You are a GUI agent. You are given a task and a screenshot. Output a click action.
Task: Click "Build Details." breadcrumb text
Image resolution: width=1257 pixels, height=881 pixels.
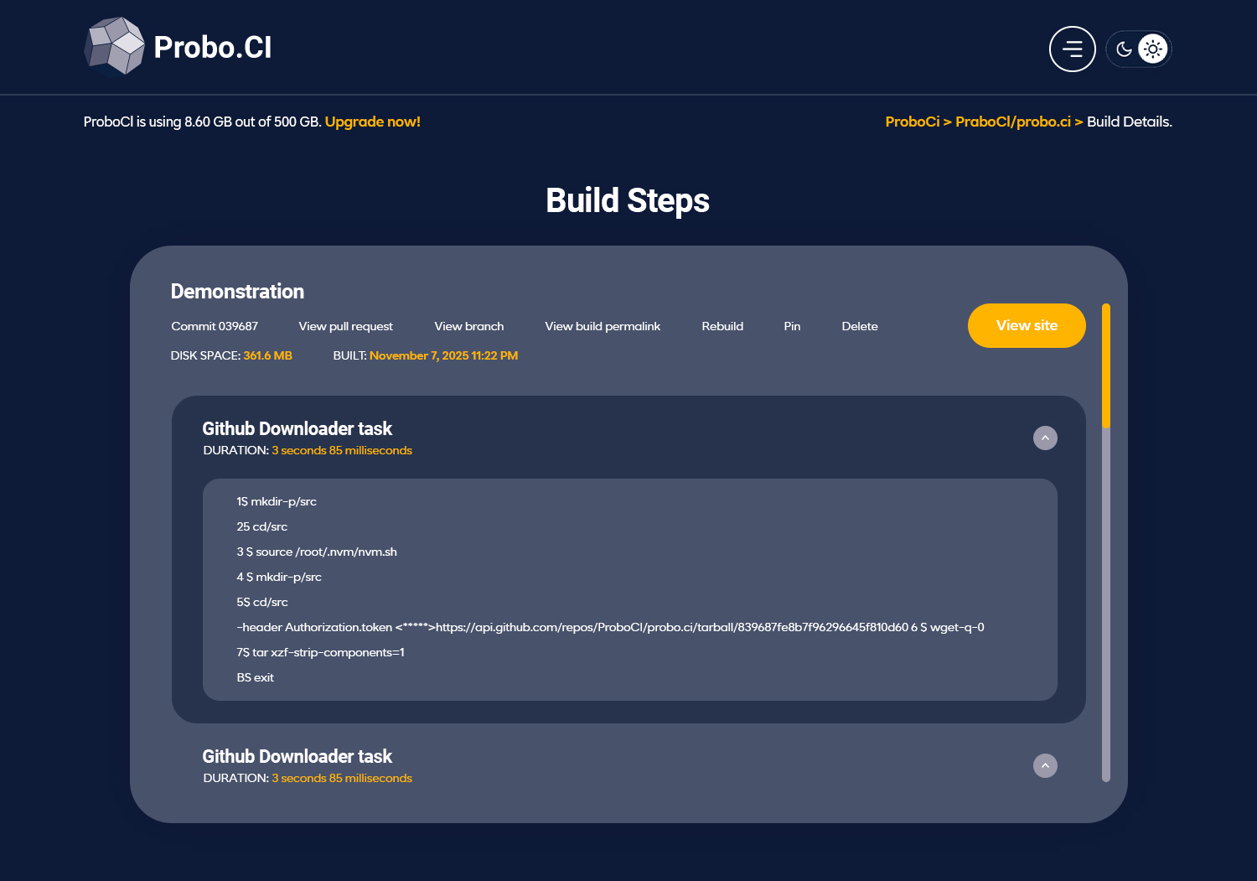1130,122
